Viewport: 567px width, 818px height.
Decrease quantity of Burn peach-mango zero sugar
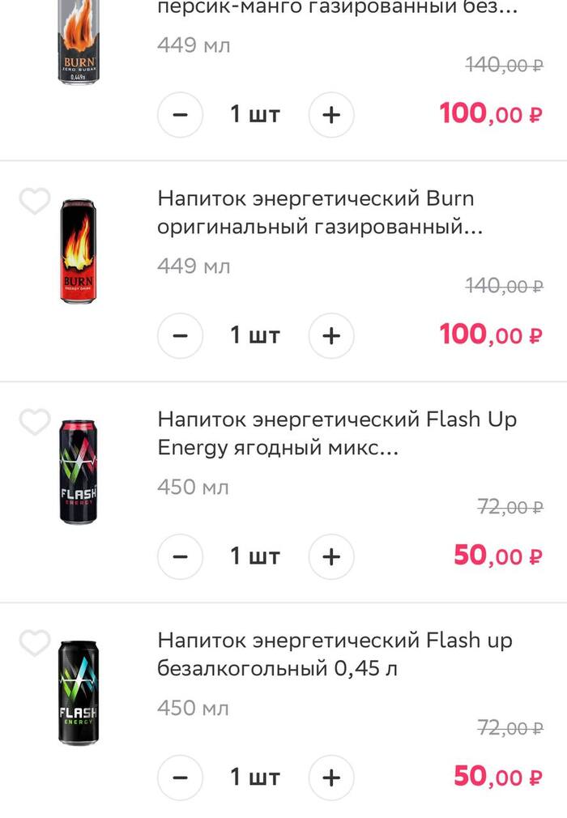181,114
